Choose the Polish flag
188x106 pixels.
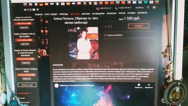(x=79, y=4)
